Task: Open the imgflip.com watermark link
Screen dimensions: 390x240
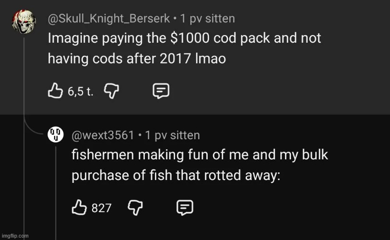Action: pyautogui.click(x=15, y=236)
